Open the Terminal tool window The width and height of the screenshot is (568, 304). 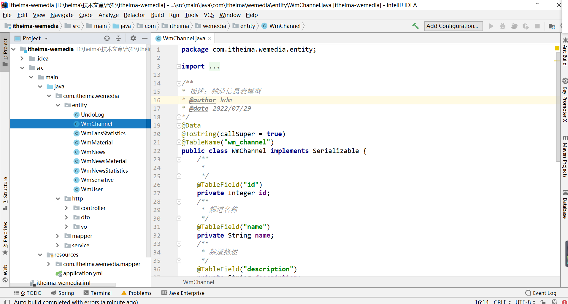(98, 293)
